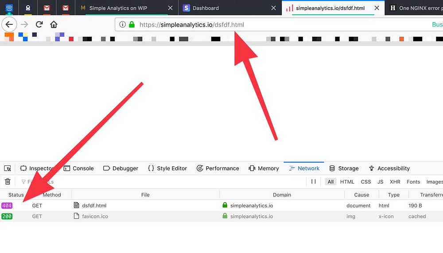Select the 200 status badge
The image size is (443, 253).
coord(7,216)
